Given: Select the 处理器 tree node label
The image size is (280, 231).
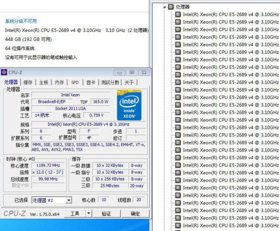Looking at the screenshot, I should click(x=183, y=7).
